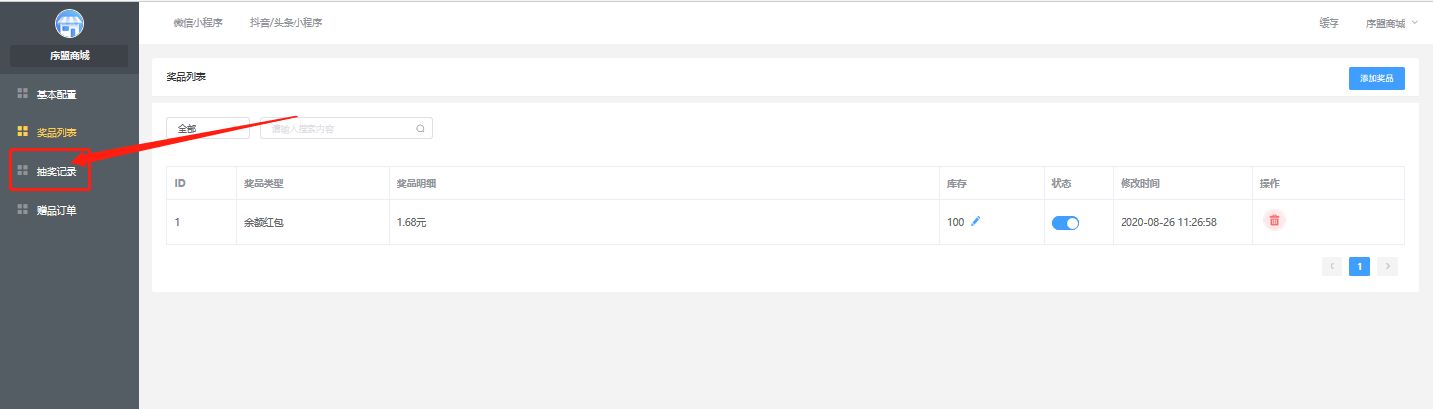Click the grid icon beside 基本配置
The height and width of the screenshot is (409, 1433).
point(22,94)
